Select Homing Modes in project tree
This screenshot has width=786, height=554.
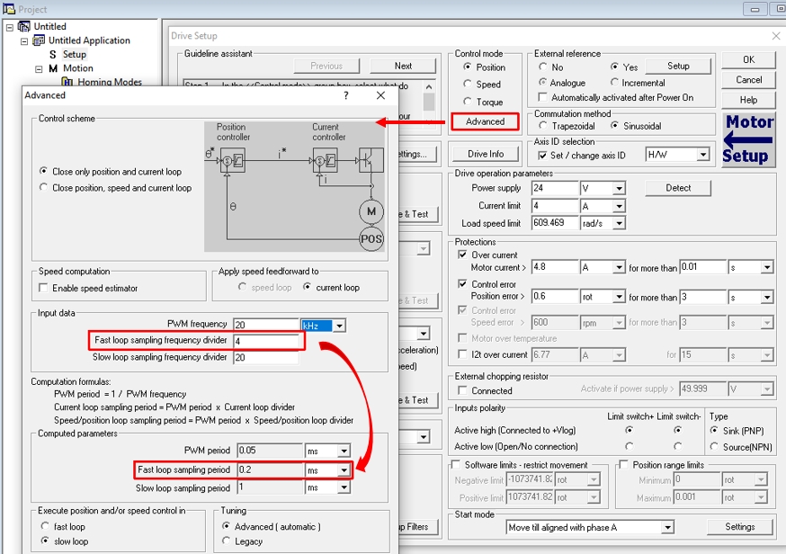[x=110, y=82]
